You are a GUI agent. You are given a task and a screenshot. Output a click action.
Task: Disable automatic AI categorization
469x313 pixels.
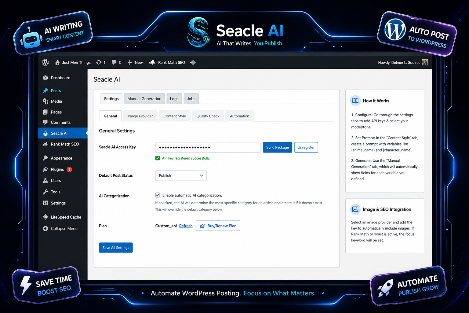pyautogui.click(x=157, y=195)
